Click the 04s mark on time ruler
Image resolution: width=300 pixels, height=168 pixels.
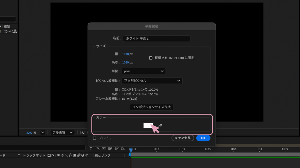point(233,149)
